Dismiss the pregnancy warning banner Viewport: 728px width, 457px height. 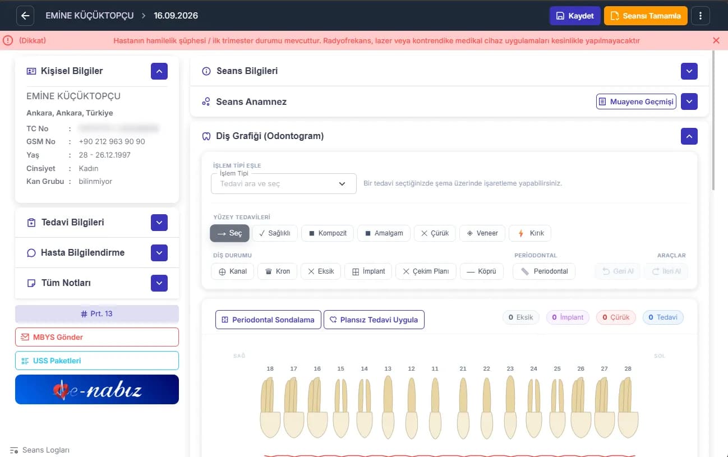coord(716,40)
